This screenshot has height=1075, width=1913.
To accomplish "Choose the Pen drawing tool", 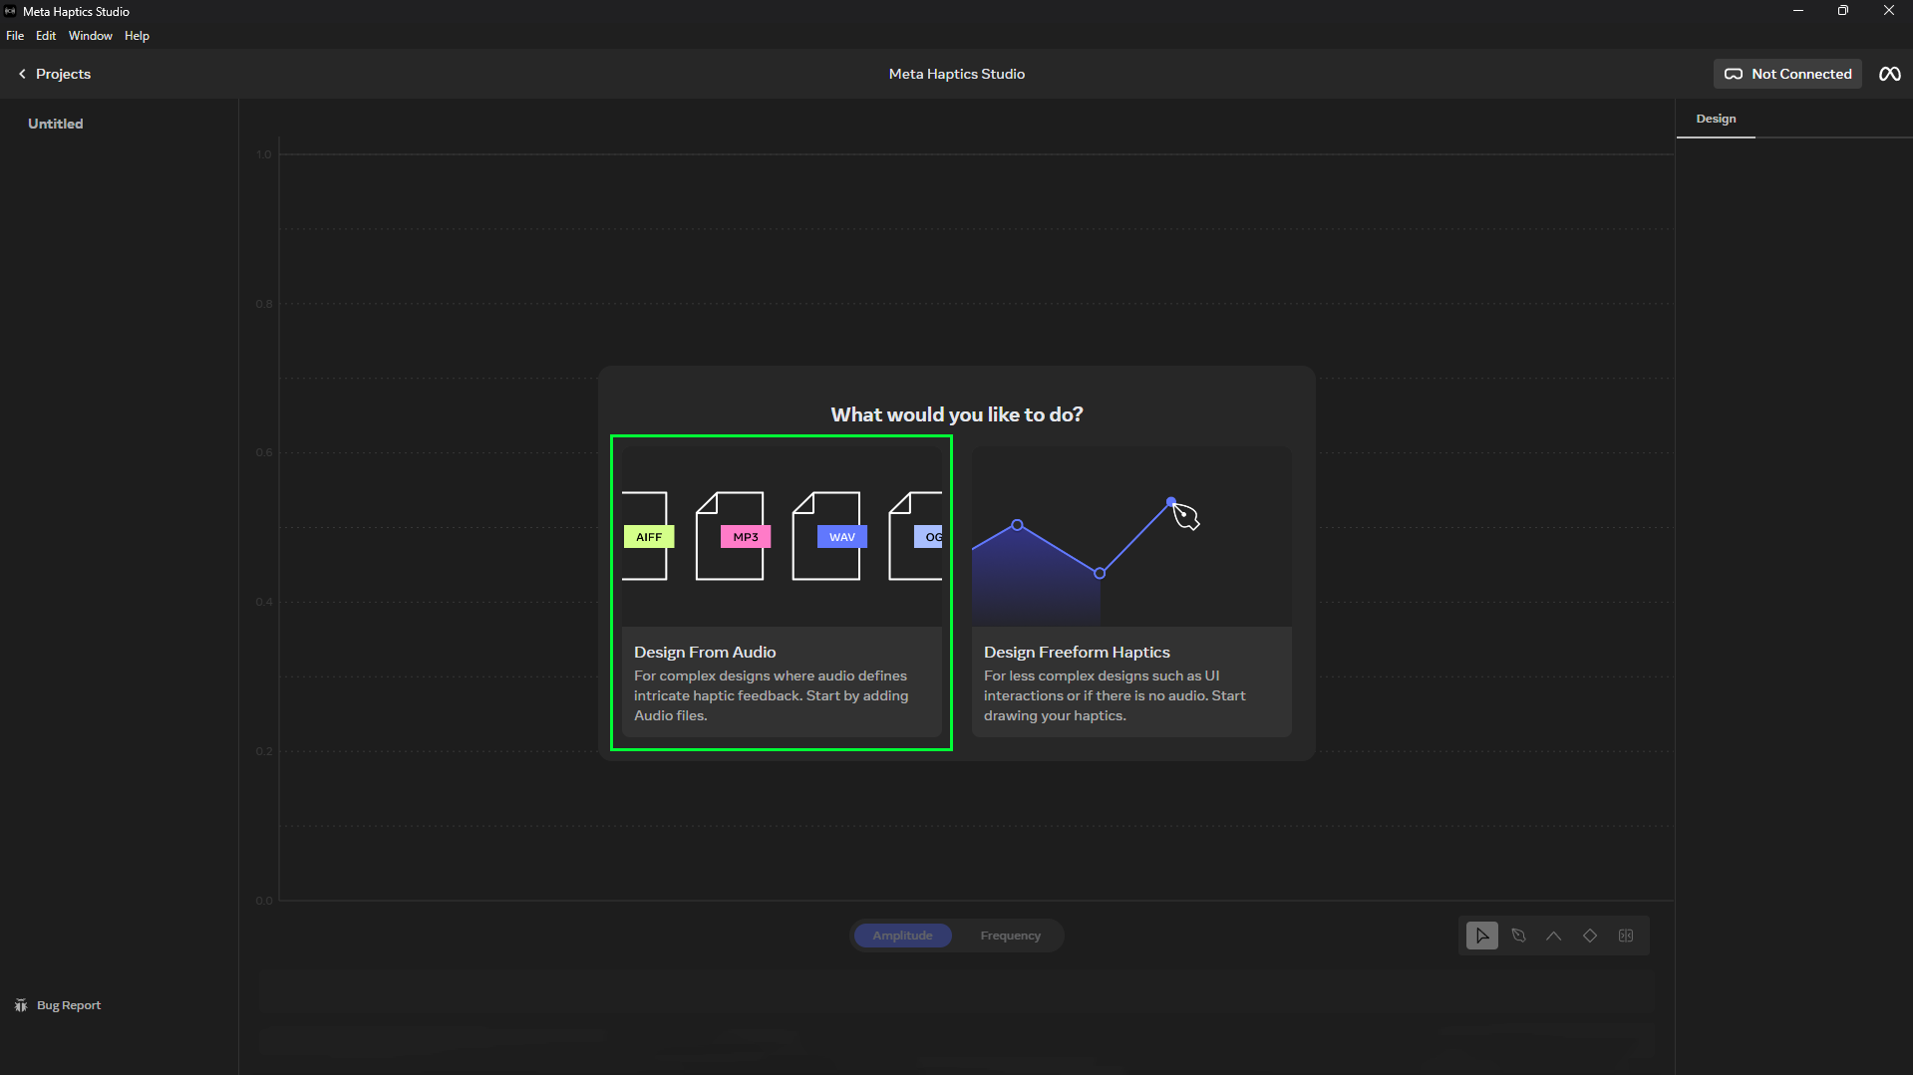I will [x=1518, y=936].
